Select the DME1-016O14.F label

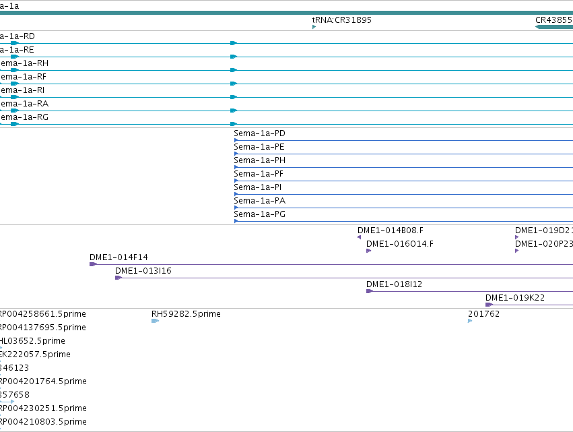400,244
